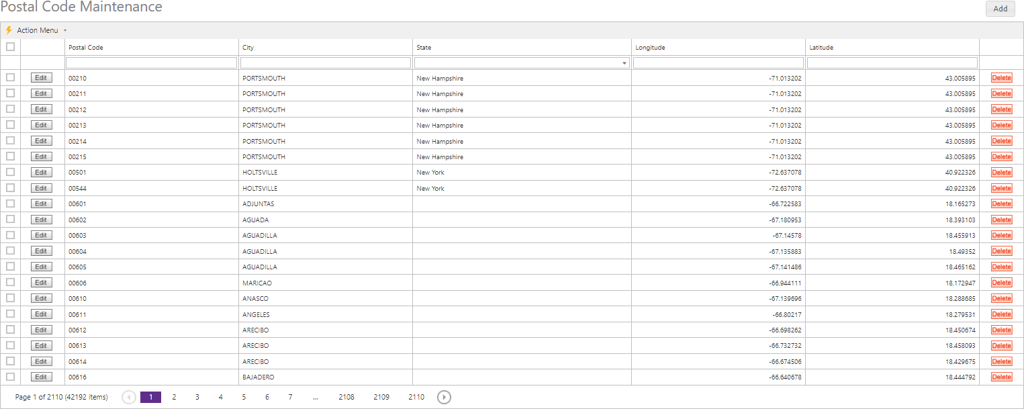Sort by the City column header
Image resolution: width=1024 pixels, height=409 pixels.
(248, 48)
